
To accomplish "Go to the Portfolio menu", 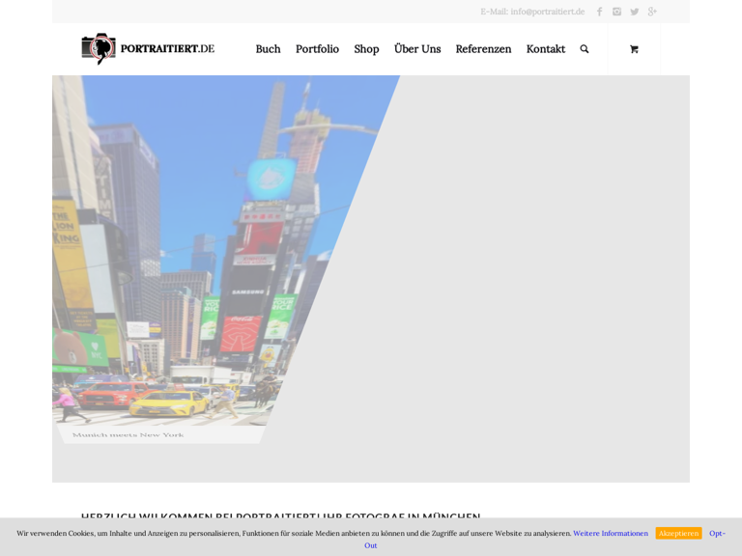I will [x=317, y=49].
